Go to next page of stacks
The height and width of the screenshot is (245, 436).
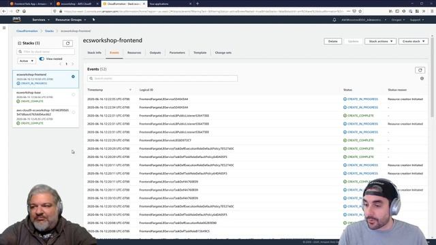click(73, 64)
